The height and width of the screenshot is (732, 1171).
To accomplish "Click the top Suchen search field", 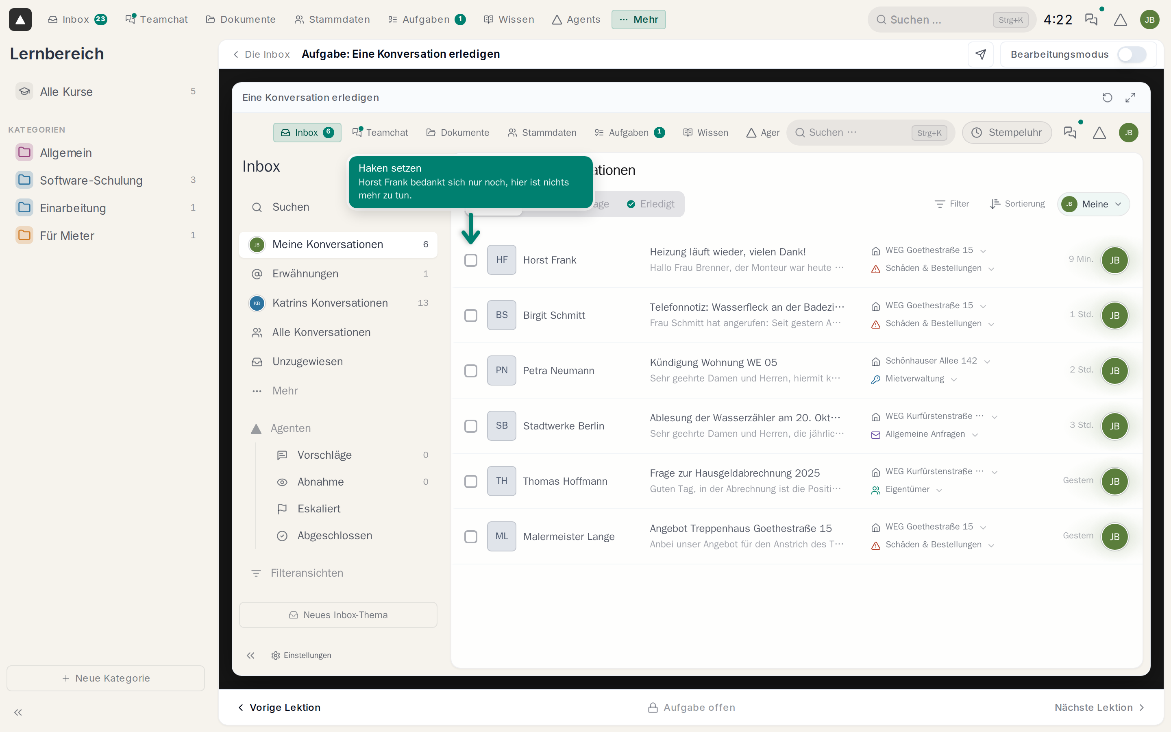I will click(x=951, y=20).
